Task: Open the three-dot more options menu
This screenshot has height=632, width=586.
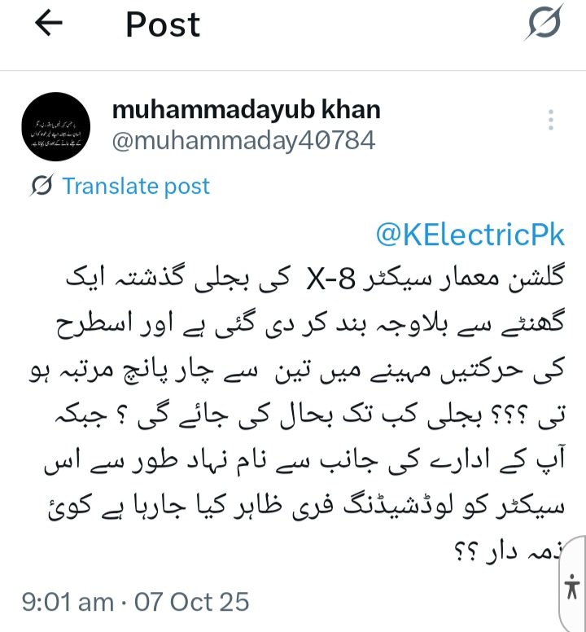Action: (551, 120)
